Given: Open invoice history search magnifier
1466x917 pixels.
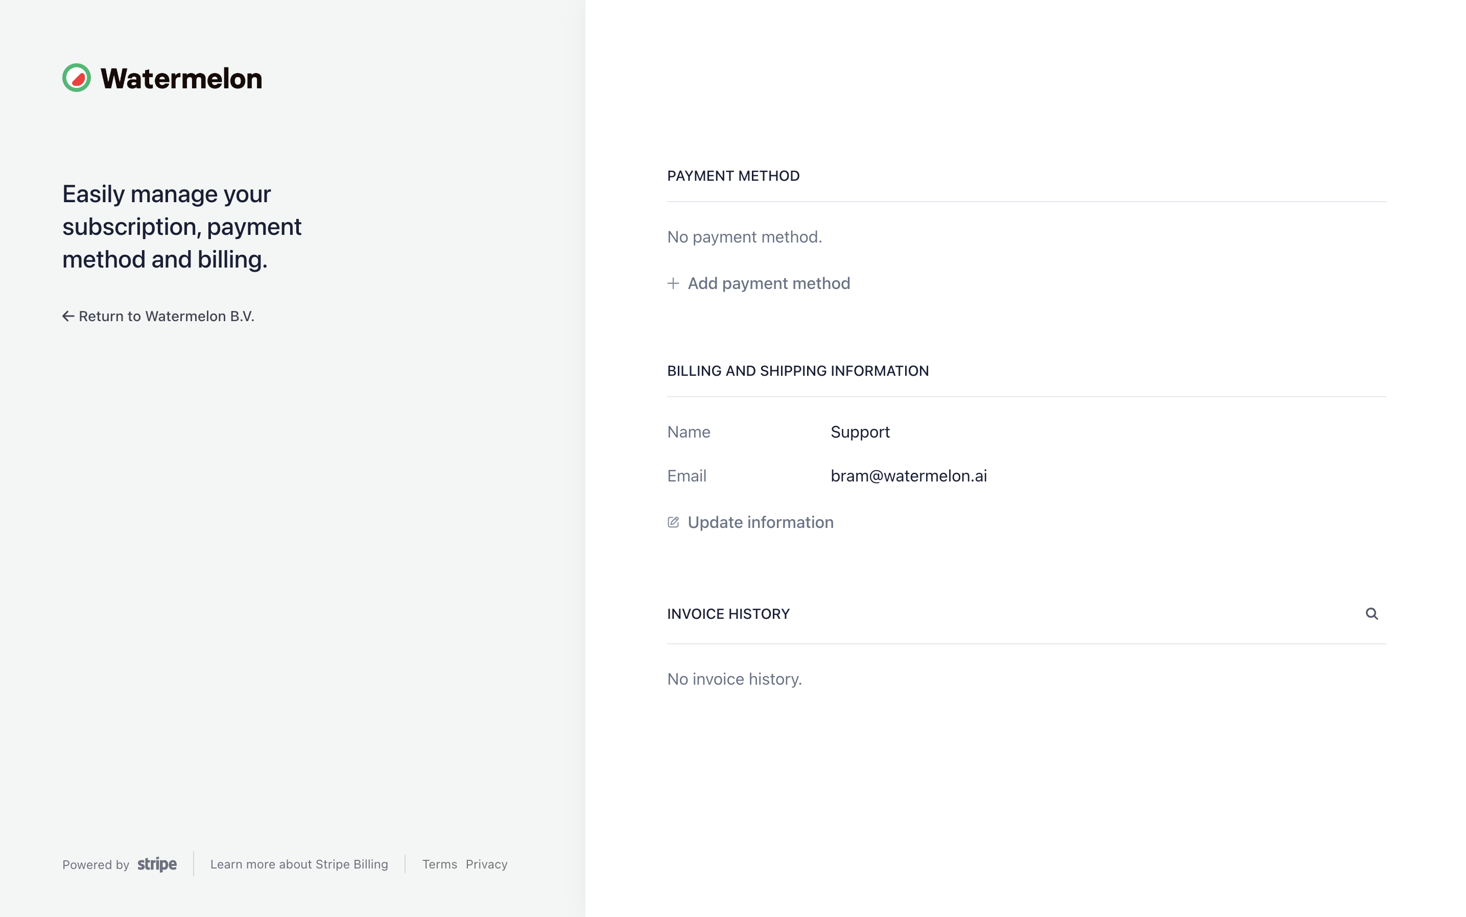Looking at the screenshot, I should [1372, 614].
